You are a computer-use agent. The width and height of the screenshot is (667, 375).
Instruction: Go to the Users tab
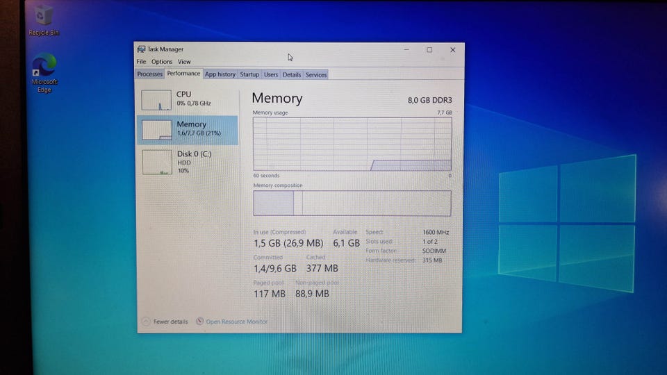tap(270, 74)
